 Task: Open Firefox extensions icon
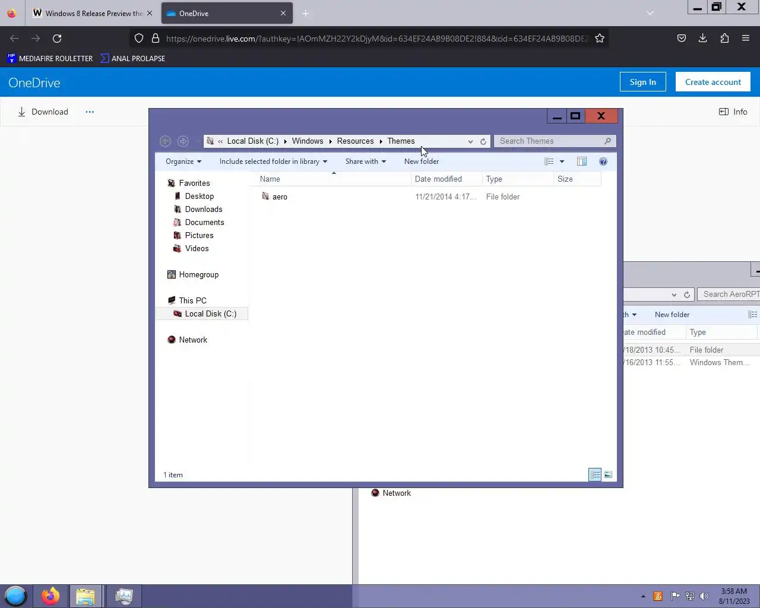pyautogui.click(x=724, y=38)
